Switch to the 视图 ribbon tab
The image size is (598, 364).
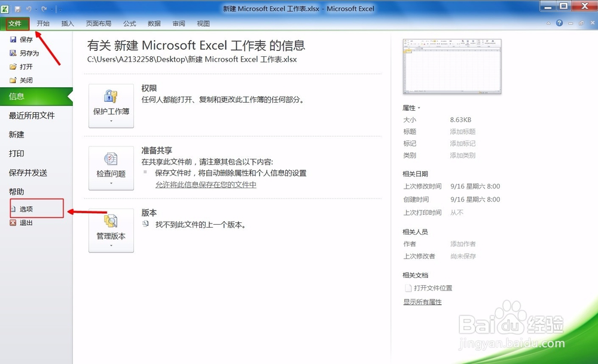(x=203, y=24)
